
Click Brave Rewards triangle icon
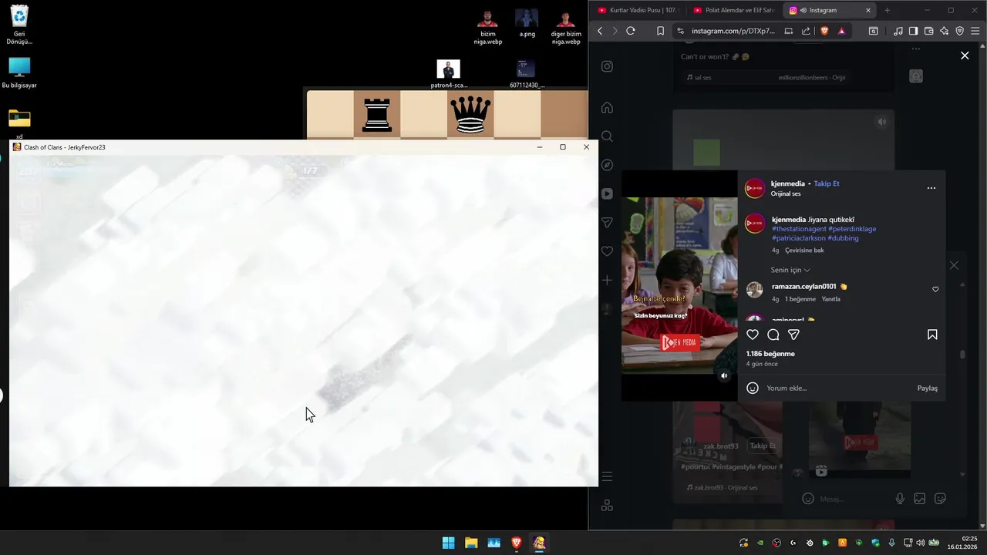[841, 31]
